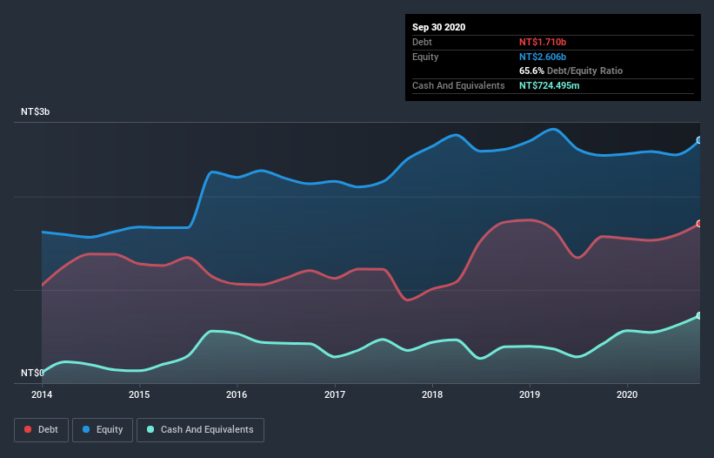Click the Equity row label in tooltip

pyautogui.click(x=425, y=57)
